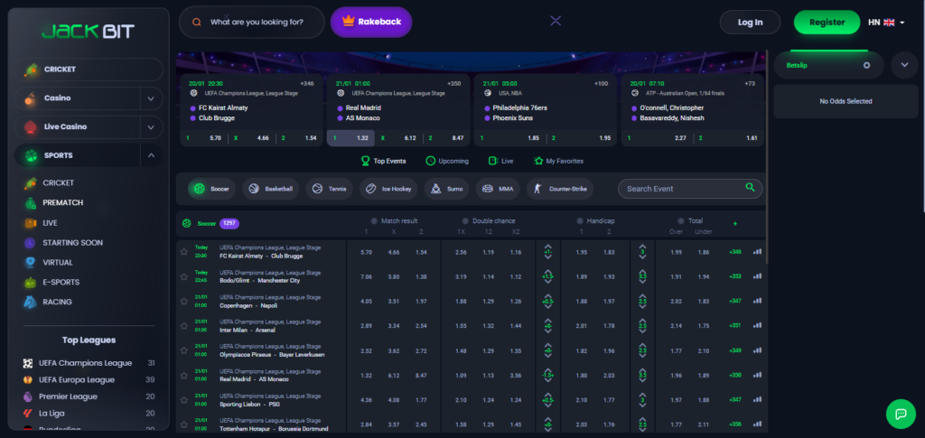
Task: Open handicap stepper for FC Kairat Almaty row
Action: coord(547,252)
